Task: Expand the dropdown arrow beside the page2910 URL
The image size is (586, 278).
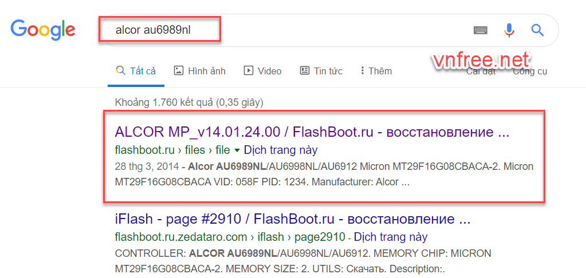Action: 349,237
